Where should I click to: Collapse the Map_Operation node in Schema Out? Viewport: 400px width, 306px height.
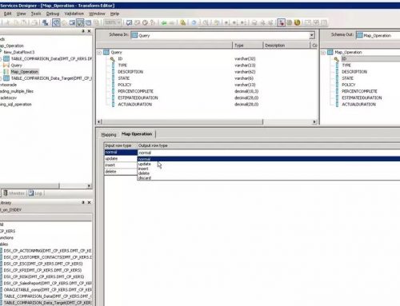point(323,53)
